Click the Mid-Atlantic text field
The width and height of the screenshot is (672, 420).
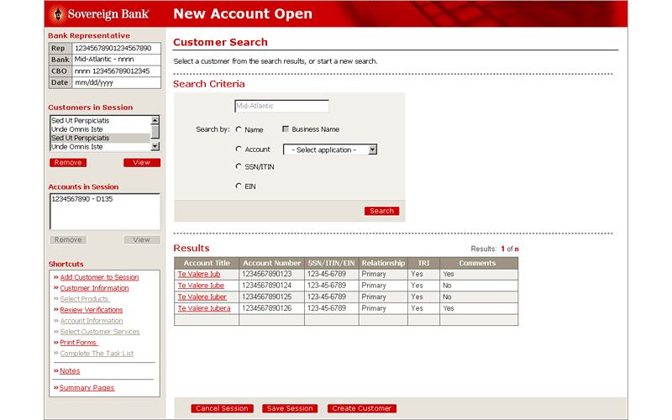click(x=281, y=107)
